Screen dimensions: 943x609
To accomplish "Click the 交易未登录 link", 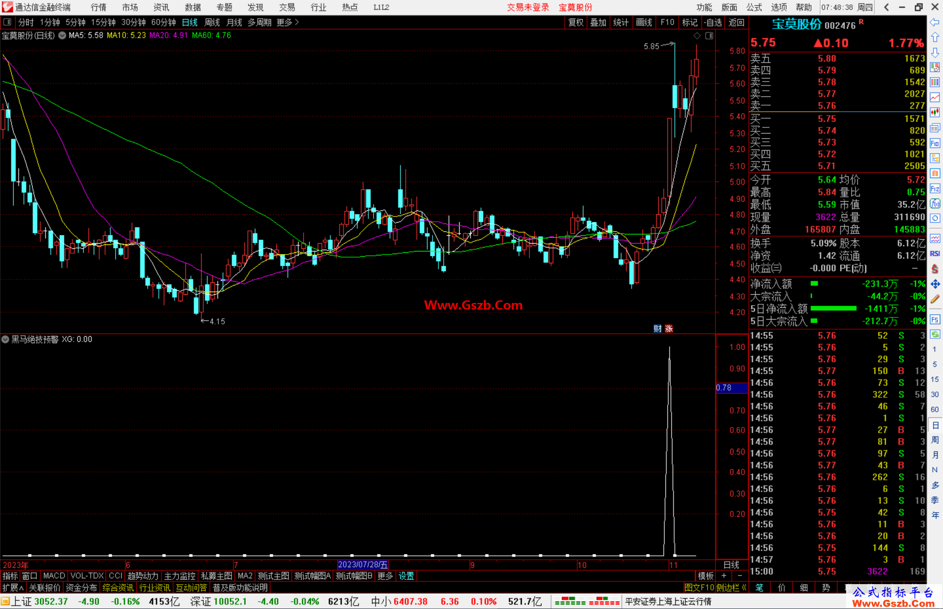I will point(528,7).
